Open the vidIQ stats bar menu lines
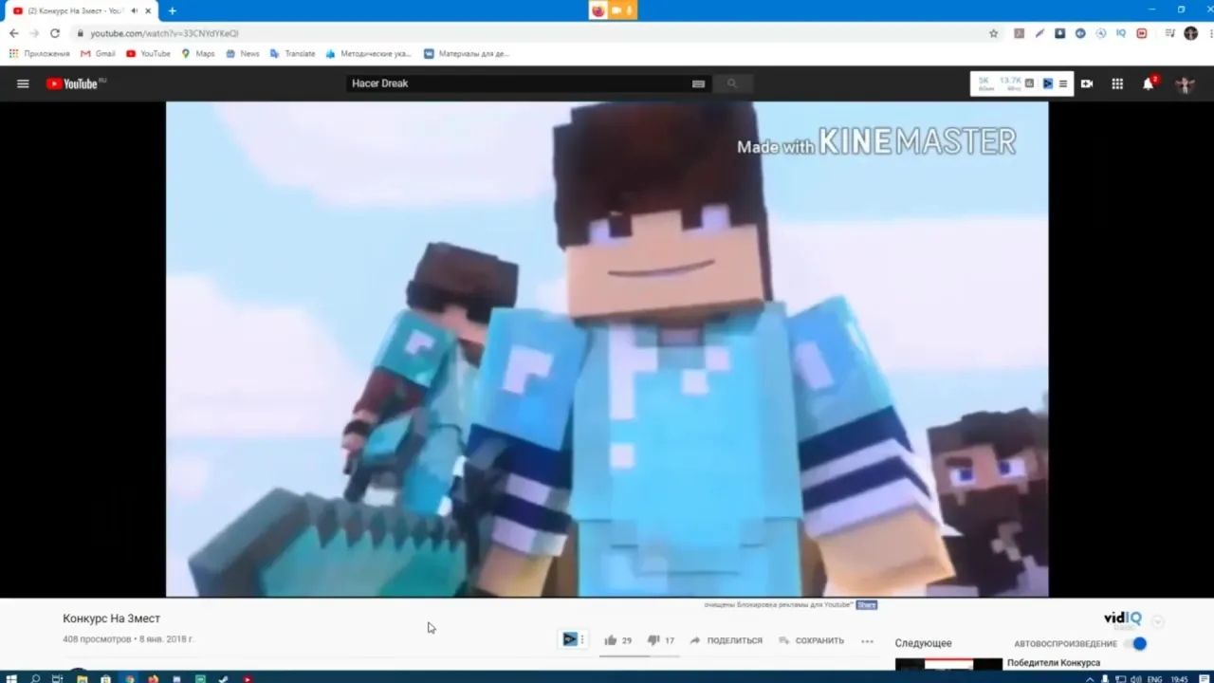The width and height of the screenshot is (1214, 683). tap(1063, 83)
